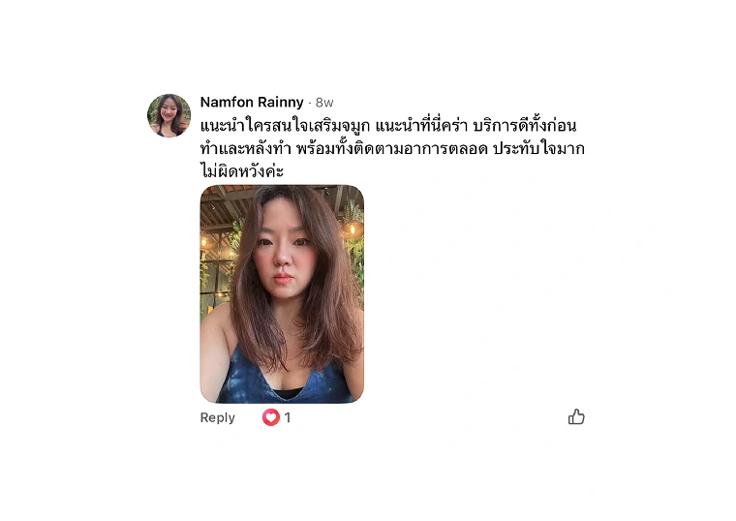
Task: Click the phrase "แนะนำที่นี่คร่า" in the comment
Action: click(421, 126)
